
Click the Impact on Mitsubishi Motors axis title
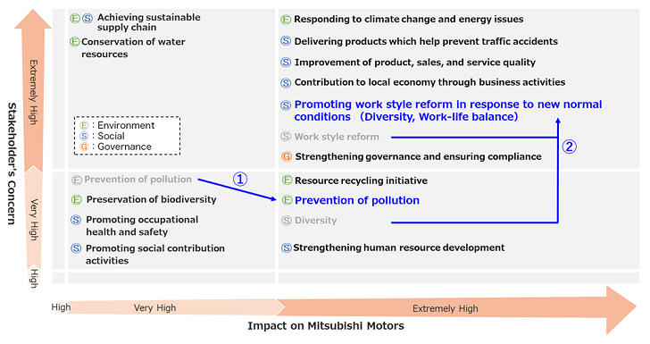point(326,326)
